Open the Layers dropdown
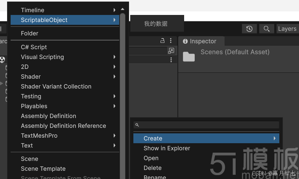The image size is (299, 179). pyautogui.click(x=288, y=29)
